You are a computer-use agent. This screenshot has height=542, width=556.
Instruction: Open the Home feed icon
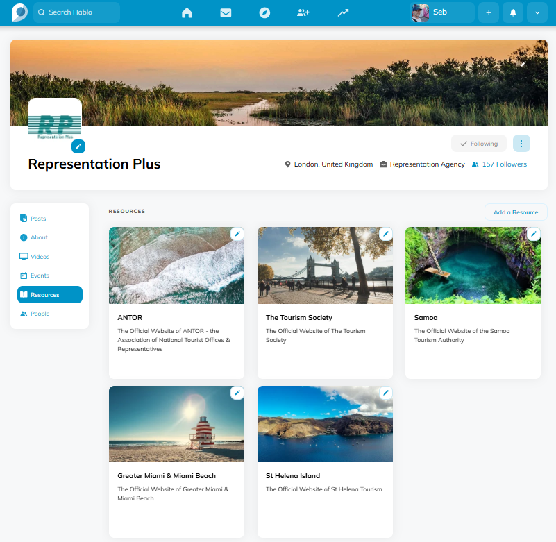point(187,12)
